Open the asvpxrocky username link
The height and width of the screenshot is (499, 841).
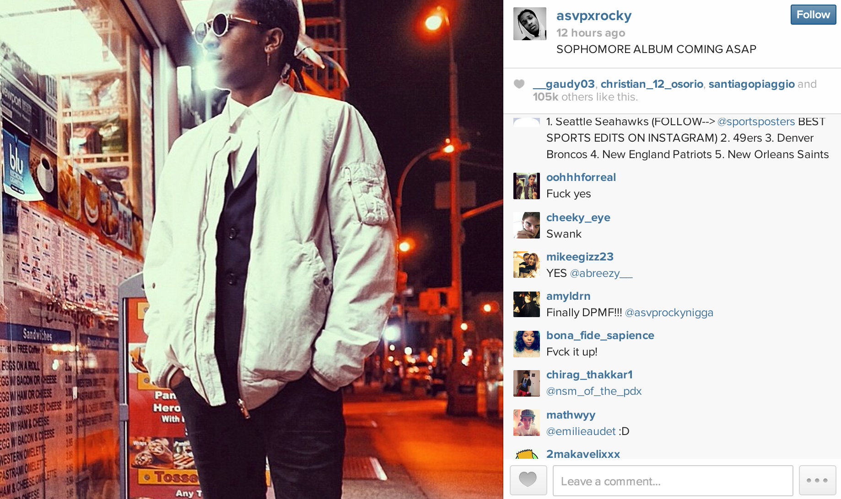coord(594,16)
